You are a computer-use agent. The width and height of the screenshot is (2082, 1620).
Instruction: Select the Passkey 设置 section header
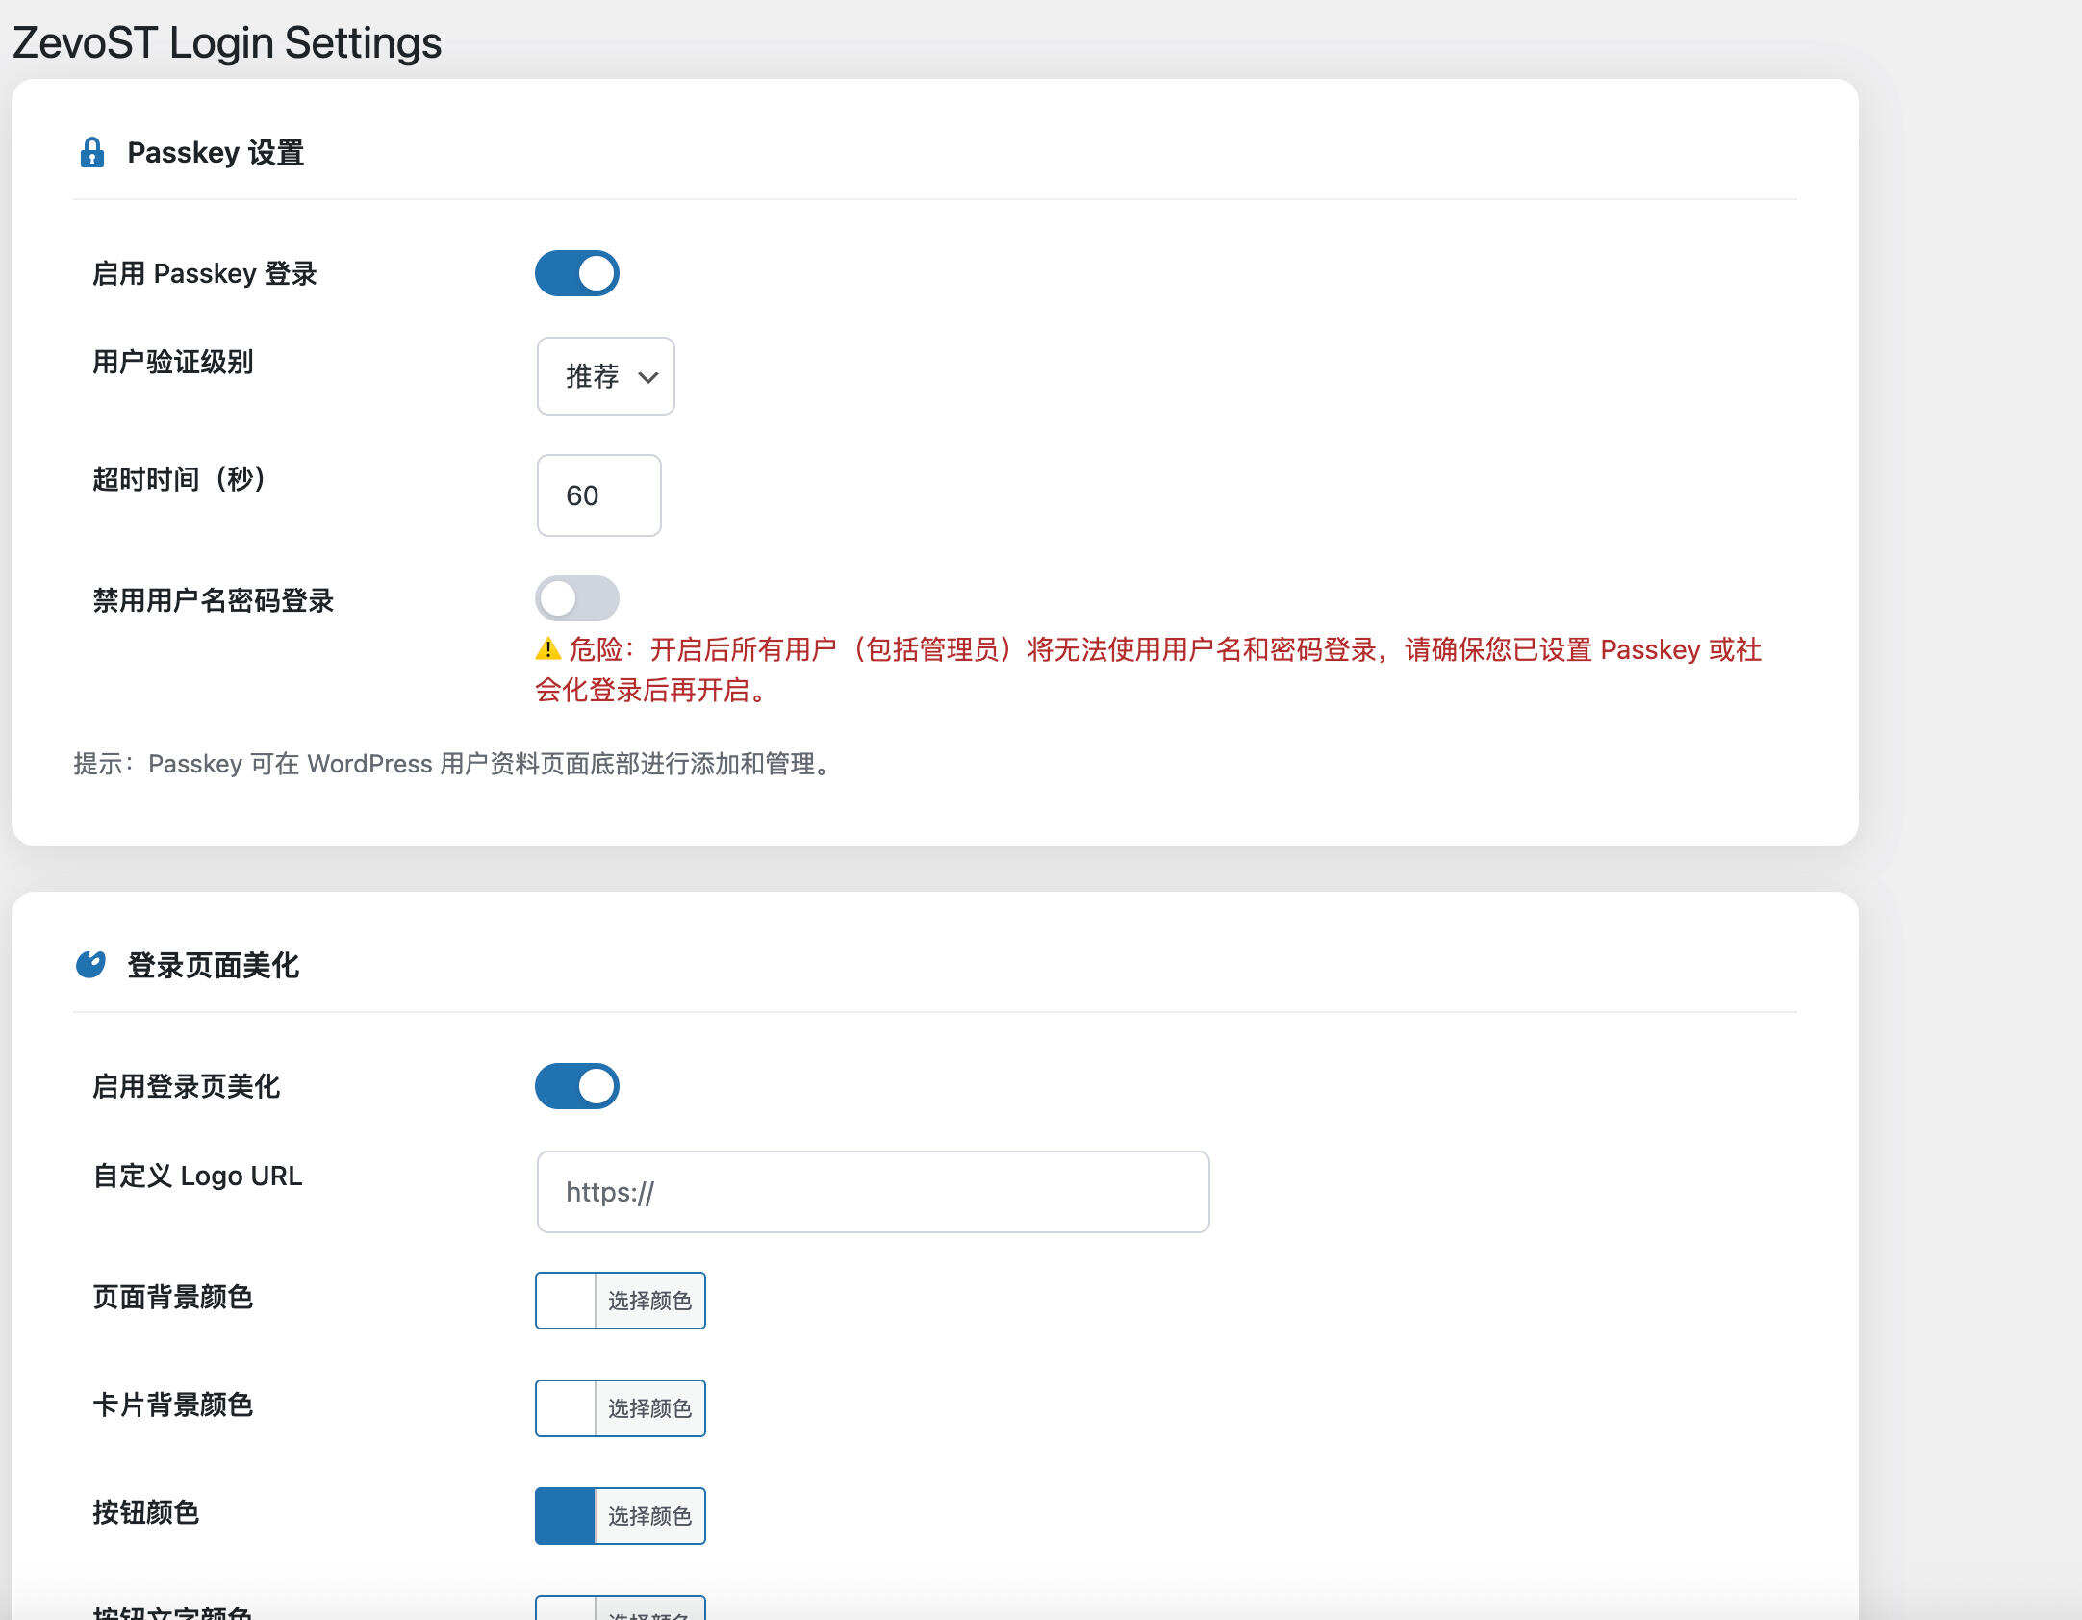tap(215, 151)
